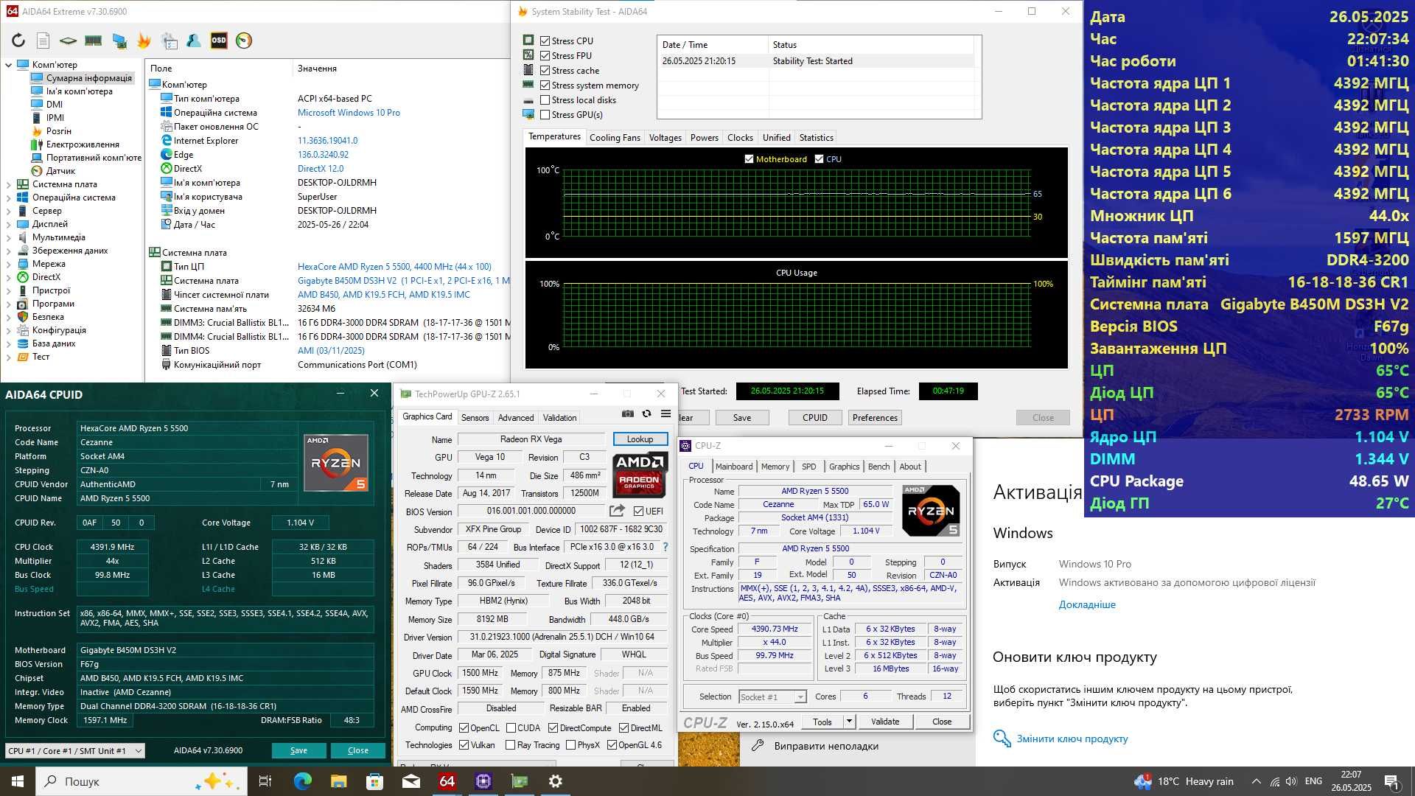Open the SPD tab in CPU-Z
The image size is (1415, 796).
[808, 467]
